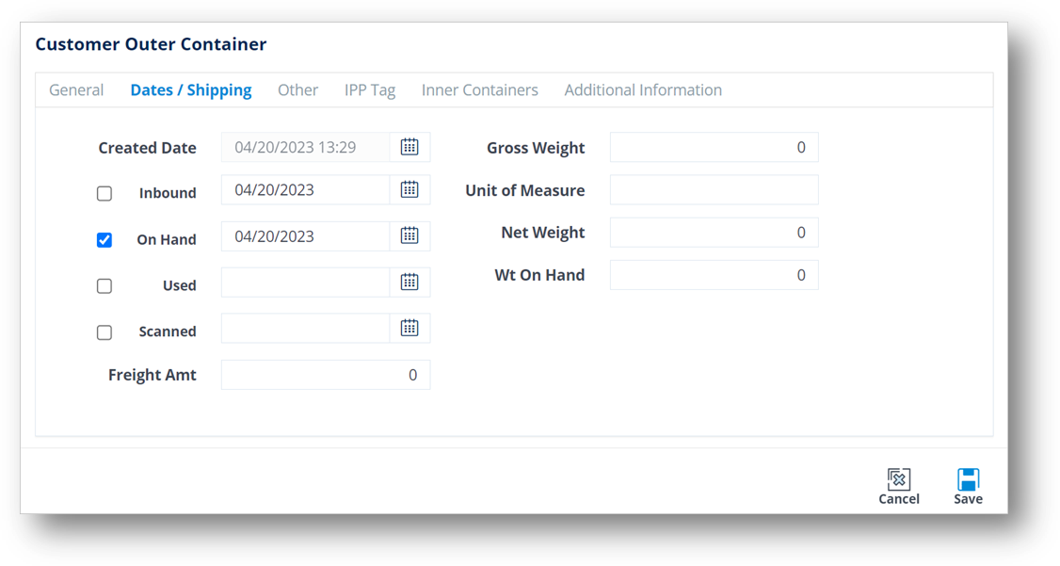The width and height of the screenshot is (1060, 566).
Task: Open the Scanned date calendar picker
Action: click(410, 329)
